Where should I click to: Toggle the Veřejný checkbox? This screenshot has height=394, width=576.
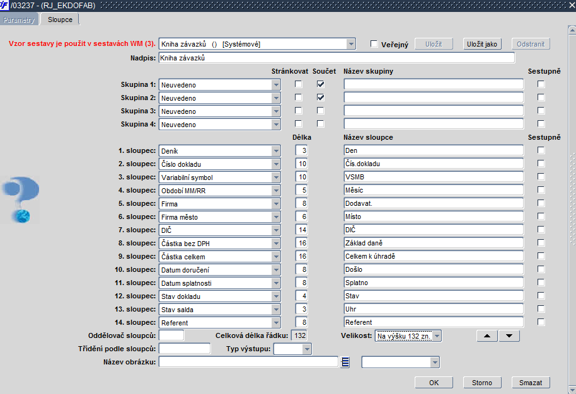coord(374,44)
